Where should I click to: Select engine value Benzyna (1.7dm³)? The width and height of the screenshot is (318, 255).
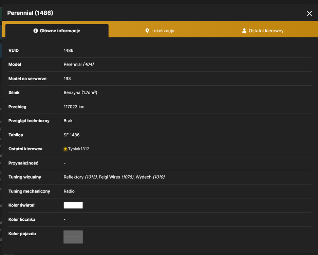click(x=80, y=92)
